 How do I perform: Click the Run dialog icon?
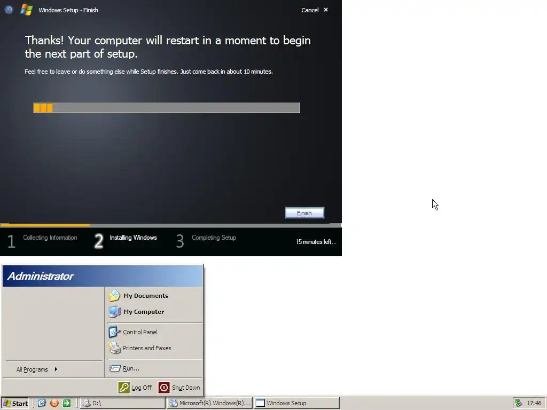[x=114, y=368]
